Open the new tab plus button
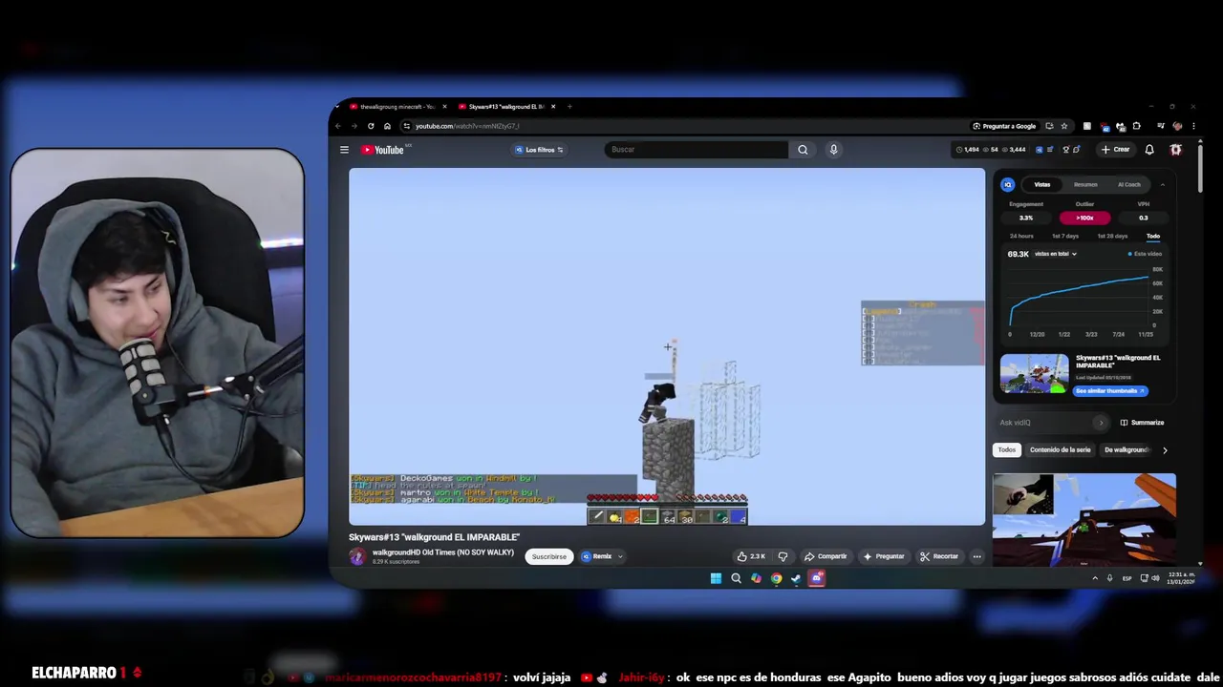The height and width of the screenshot is (687, 1223). [x=569, y=107]
